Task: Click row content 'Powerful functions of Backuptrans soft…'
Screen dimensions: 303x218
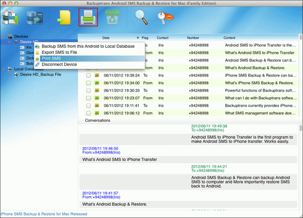Action: [x=260, y=91]
